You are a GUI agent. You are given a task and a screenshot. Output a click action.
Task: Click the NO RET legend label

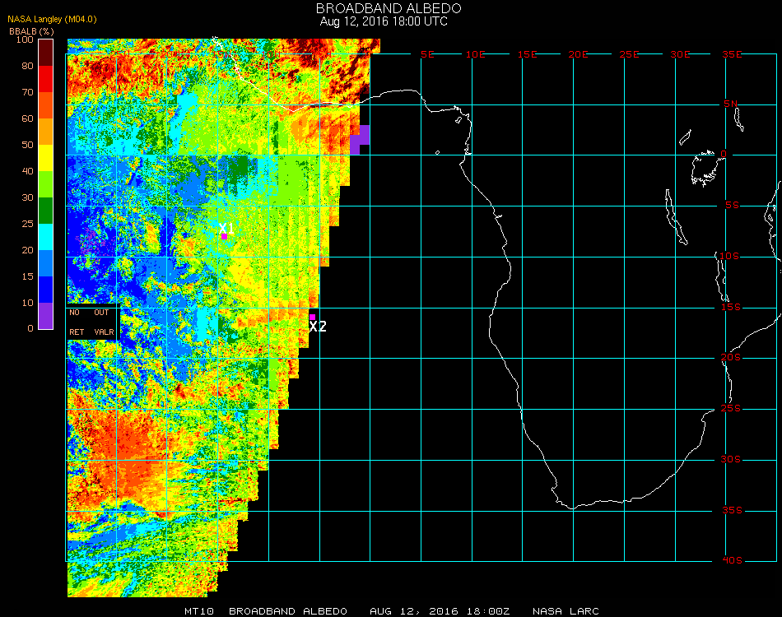coord(77,322)
